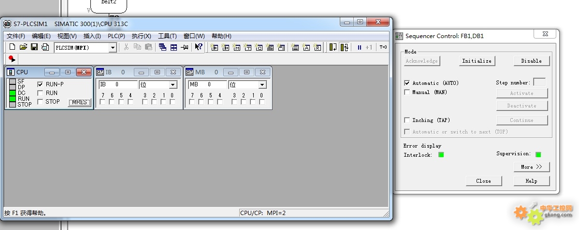Set CPU to STOP mode
Image resolution: width=579 pixels, height=230 pixels.
40,101
